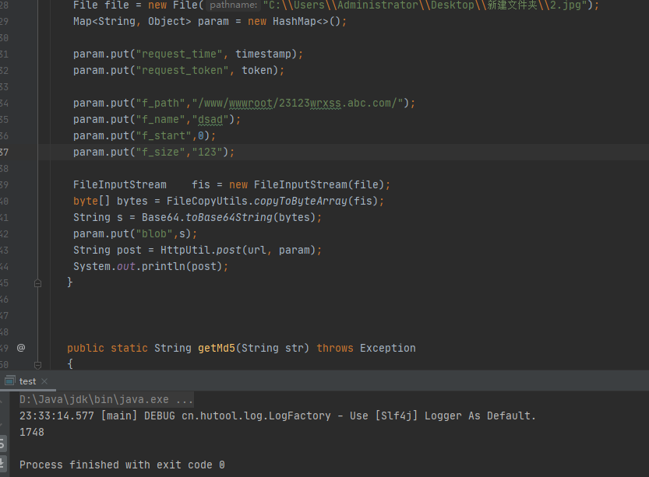Click the FileCopyUtils.copyToByteArray call
Image resolution: width=649 pixels, height=477 pixels.
tap(273, 202)
